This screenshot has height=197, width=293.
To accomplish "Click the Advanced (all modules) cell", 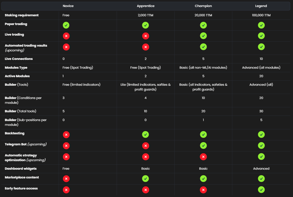I will coord(261,67).
